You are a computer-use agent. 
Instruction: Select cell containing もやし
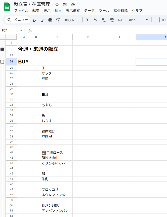pos(57,105)
